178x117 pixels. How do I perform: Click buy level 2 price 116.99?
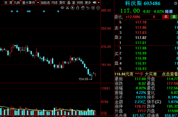(141, 53)
